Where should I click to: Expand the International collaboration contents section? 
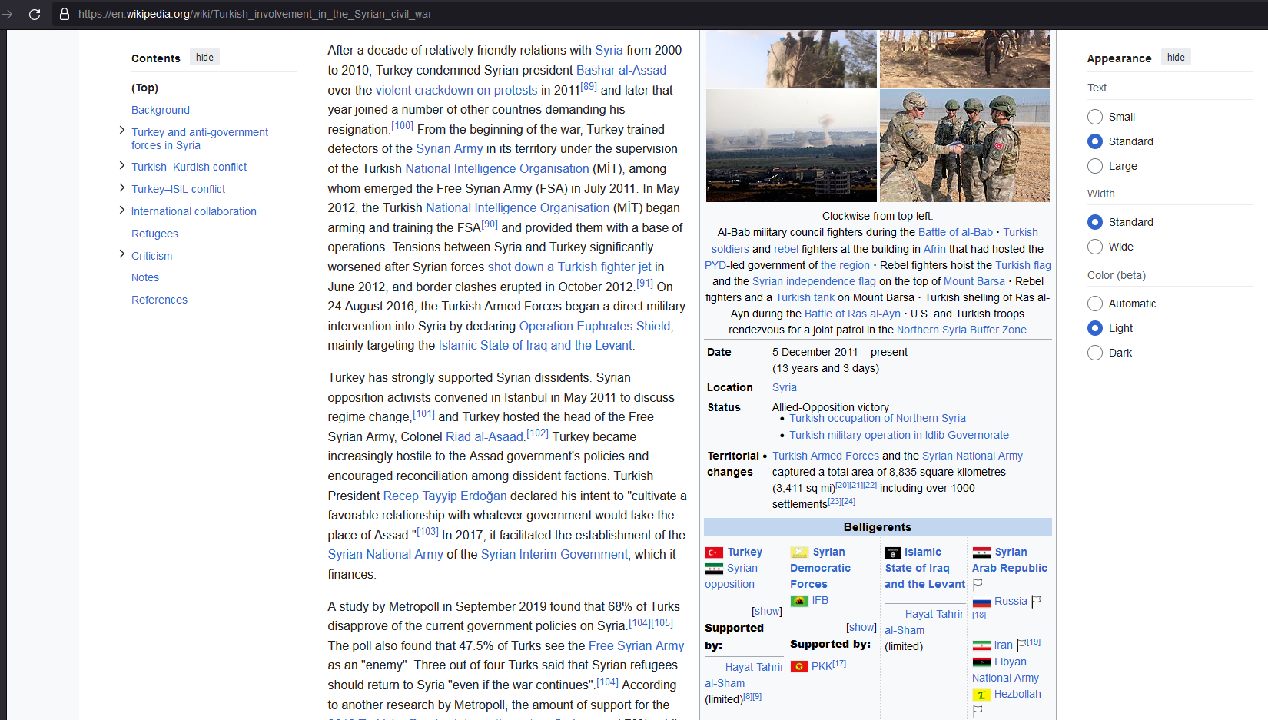121,211
